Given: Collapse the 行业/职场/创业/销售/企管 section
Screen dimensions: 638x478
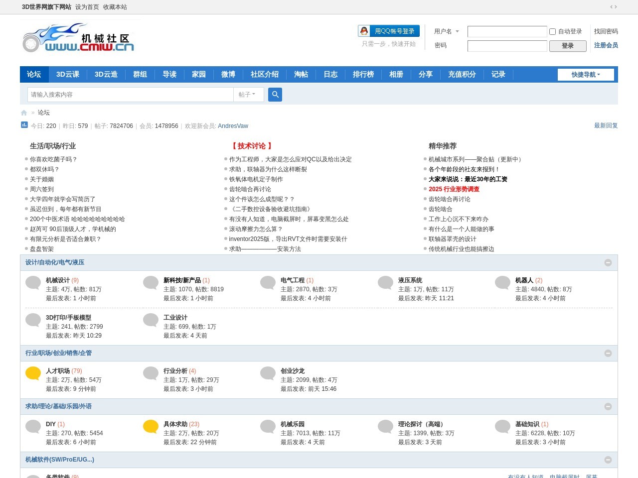Looking at the screenshot, I should pos(608,353).
